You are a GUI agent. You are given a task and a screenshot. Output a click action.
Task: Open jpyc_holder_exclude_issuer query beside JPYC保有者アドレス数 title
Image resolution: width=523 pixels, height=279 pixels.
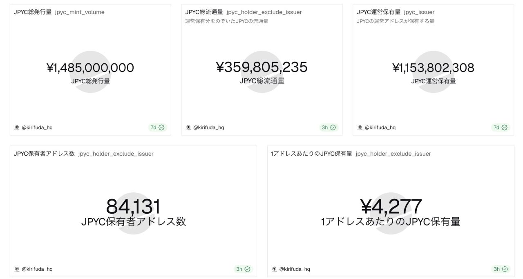pos(116,154)
